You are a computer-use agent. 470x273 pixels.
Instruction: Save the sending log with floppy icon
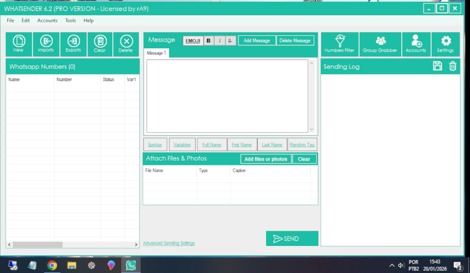click(x=437, y=66)
